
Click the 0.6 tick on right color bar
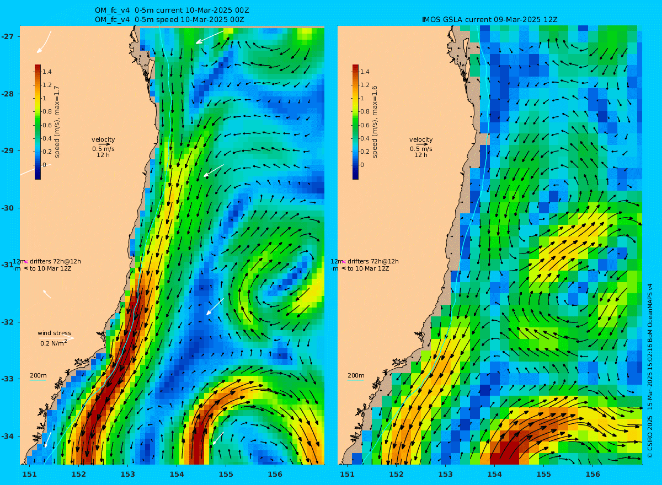[x=365, y=125]
